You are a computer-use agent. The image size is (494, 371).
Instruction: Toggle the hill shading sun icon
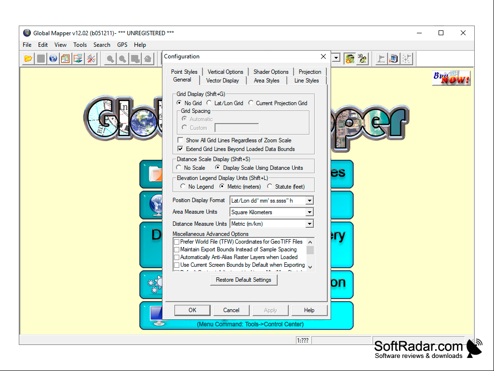[x=349, y=59]
